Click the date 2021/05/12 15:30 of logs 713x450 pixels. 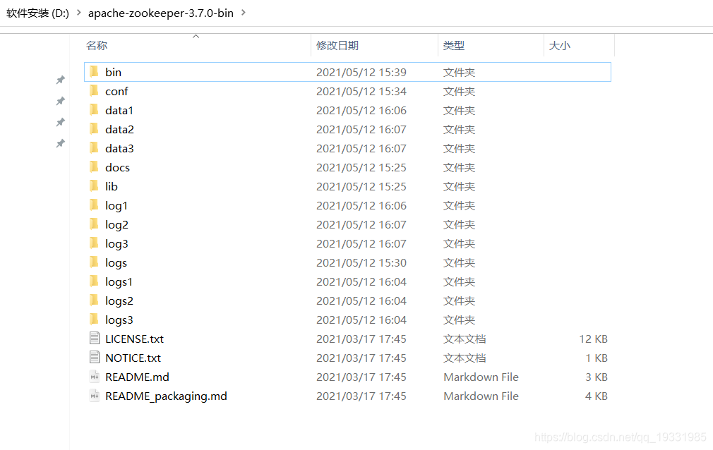[x=361, y=262]
